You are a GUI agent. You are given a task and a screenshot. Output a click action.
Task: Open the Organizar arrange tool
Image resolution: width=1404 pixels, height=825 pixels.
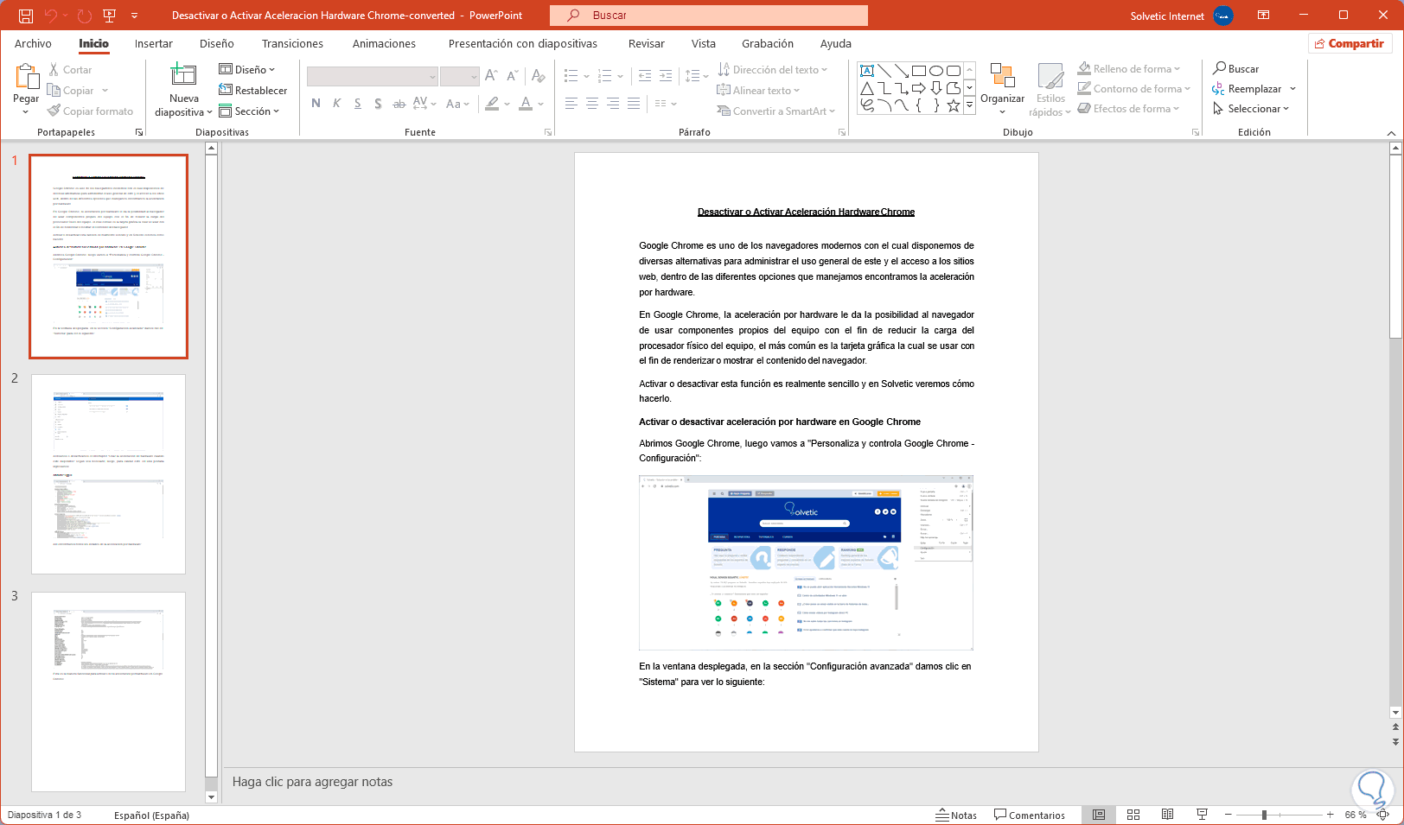1003,89
